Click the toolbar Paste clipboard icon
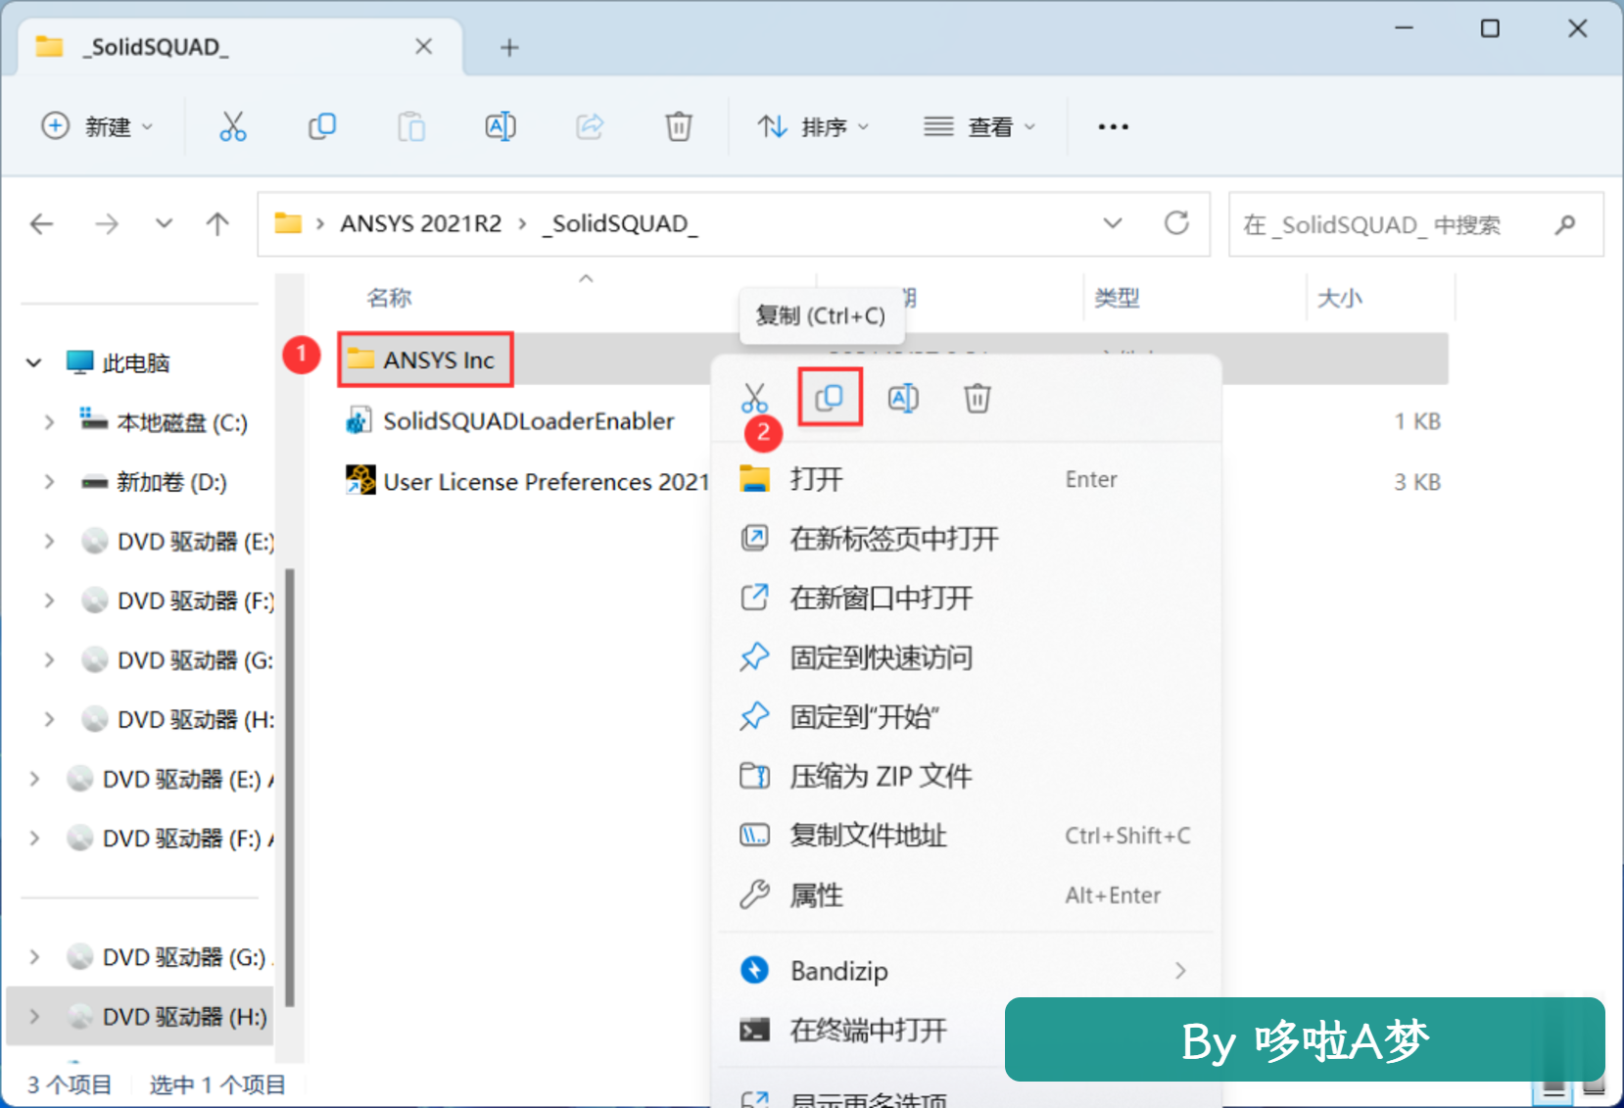 pyautogui.click(x=411, y=126)
